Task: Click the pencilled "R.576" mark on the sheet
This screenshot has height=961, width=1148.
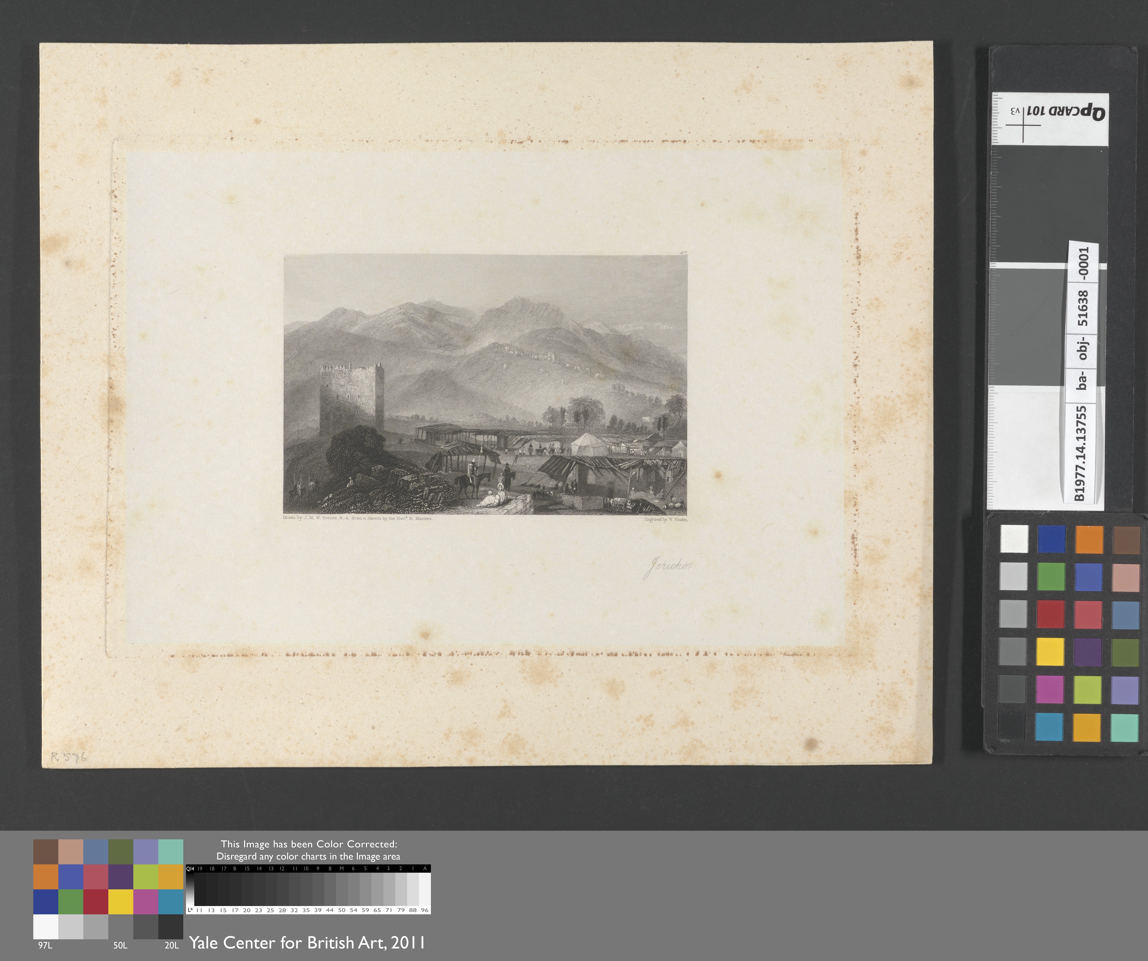Action: click(68, 757)
